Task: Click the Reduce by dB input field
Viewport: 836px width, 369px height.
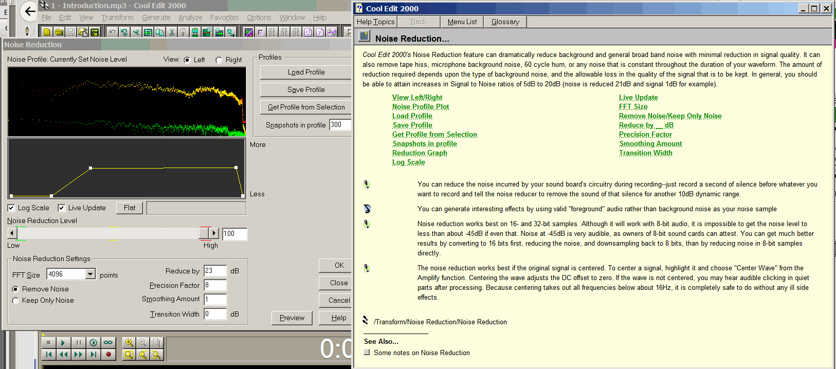Action: click(215, 271)
